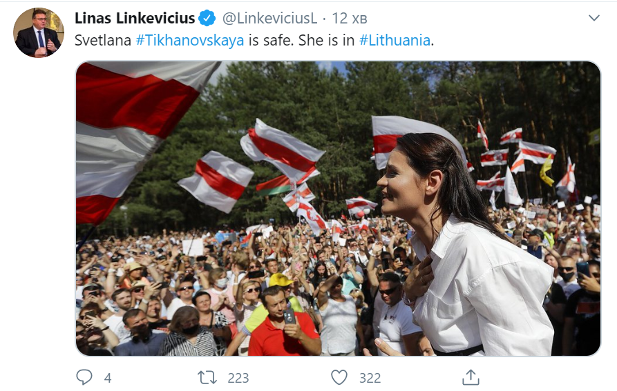Open the share tweet upload icon
Viewport: 617px width, 391px height.
pos(471,377)
